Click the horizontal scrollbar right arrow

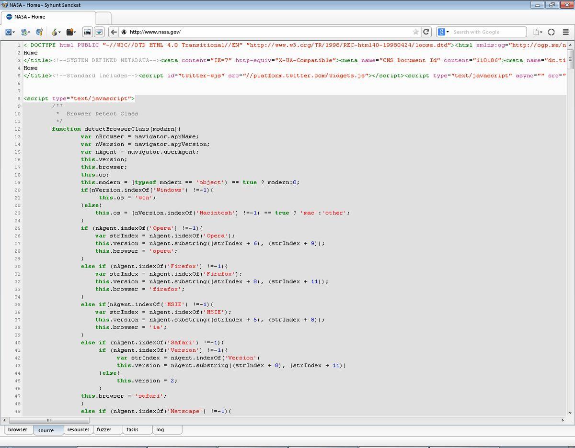[563, 420]
